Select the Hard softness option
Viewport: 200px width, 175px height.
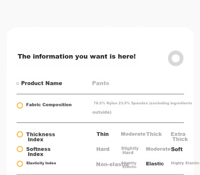pyautogui.click(x=103, y=149)
